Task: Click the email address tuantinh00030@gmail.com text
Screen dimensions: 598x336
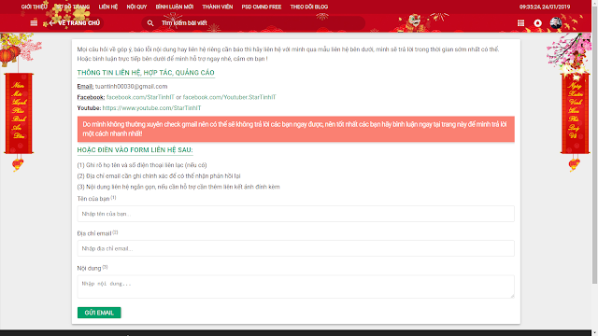Action: coord(131,87)
